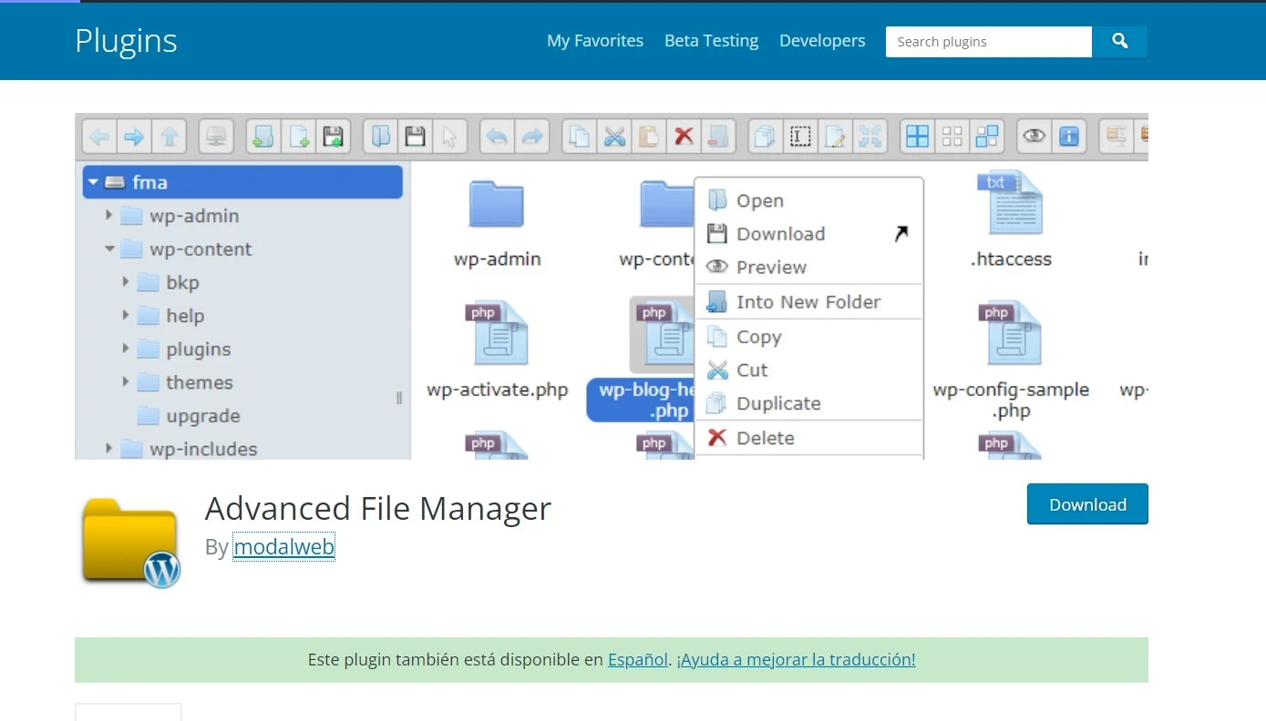Collapse the fma root tree node
The height and width of the screenshot is (721, 1266).
[93, 182]
